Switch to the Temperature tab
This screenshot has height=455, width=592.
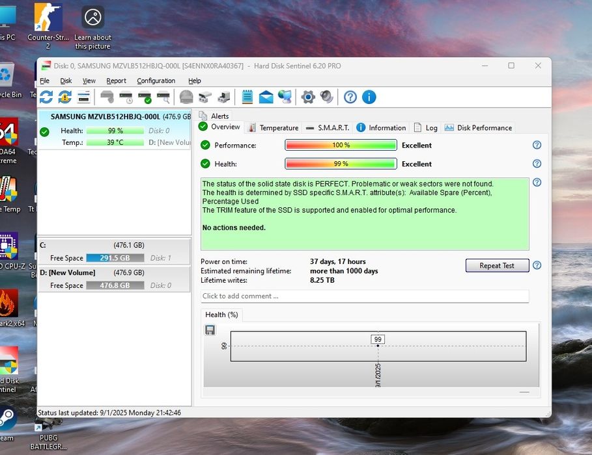[273, 128]
